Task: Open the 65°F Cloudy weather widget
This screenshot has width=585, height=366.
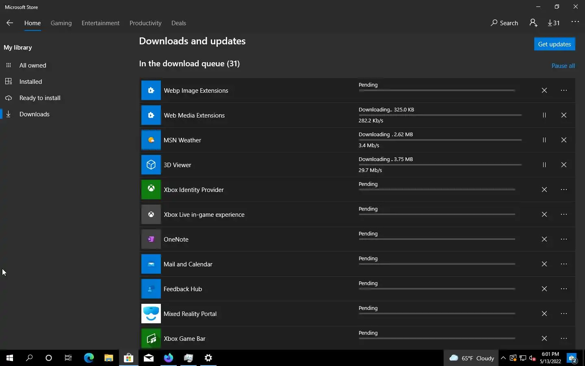Action: [x=472, y=358]
